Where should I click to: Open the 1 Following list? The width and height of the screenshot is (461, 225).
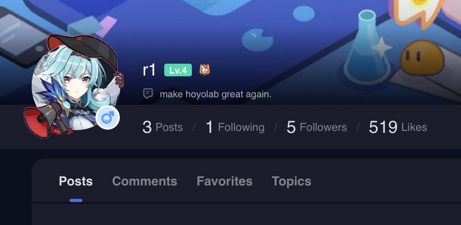coord(235,127)
